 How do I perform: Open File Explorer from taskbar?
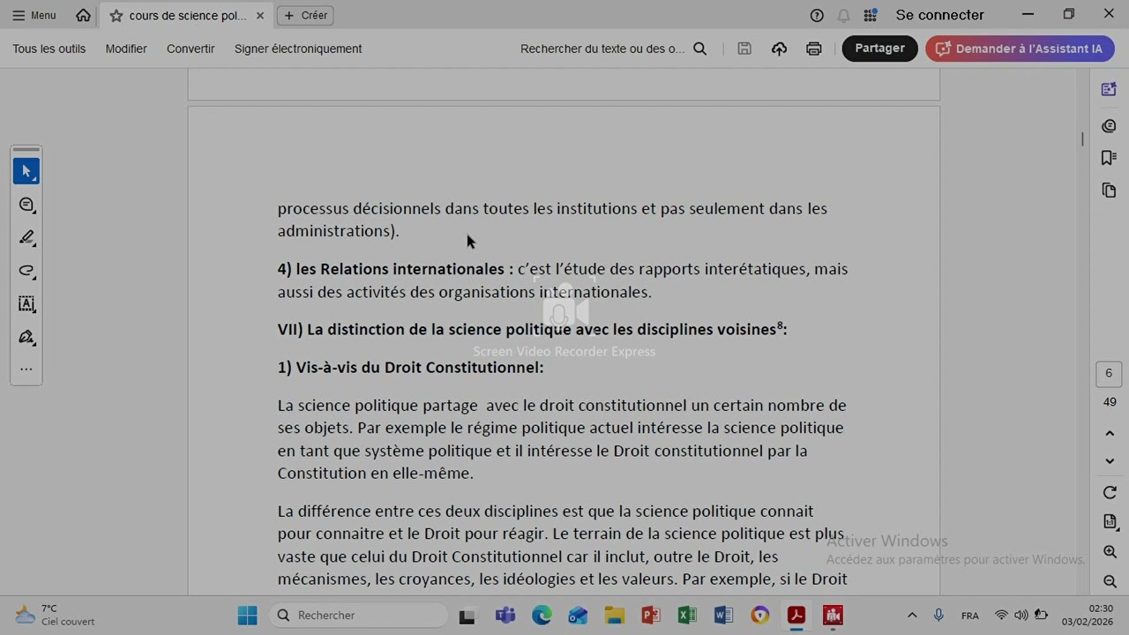[x=614, y=615]
